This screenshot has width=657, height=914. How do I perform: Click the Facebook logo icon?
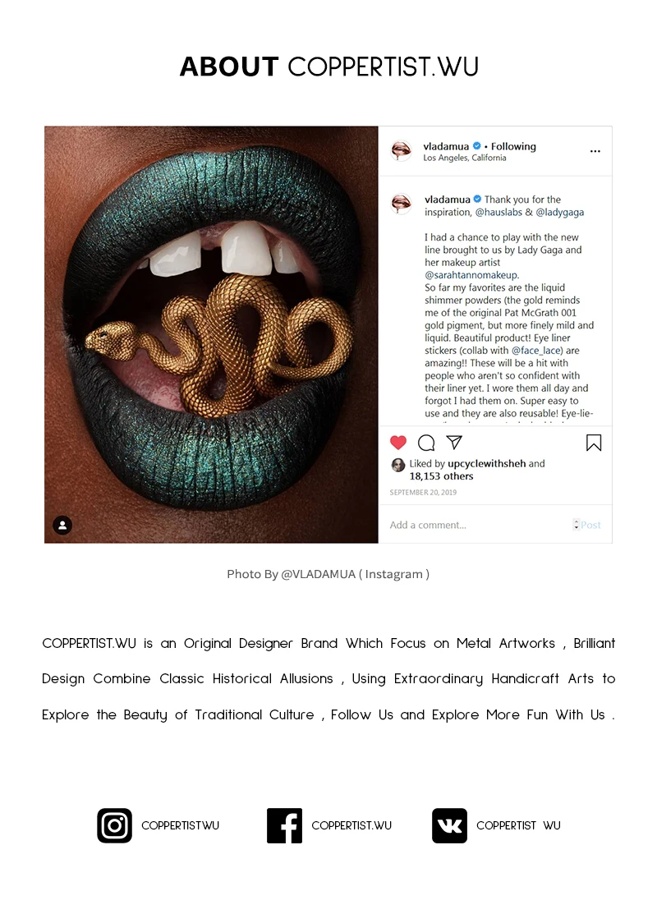pos(284,825)
